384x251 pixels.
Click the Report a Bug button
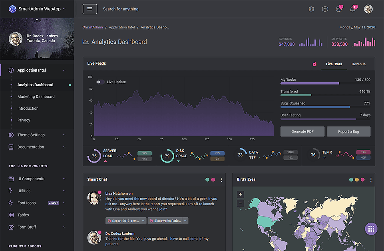(348, 131)
